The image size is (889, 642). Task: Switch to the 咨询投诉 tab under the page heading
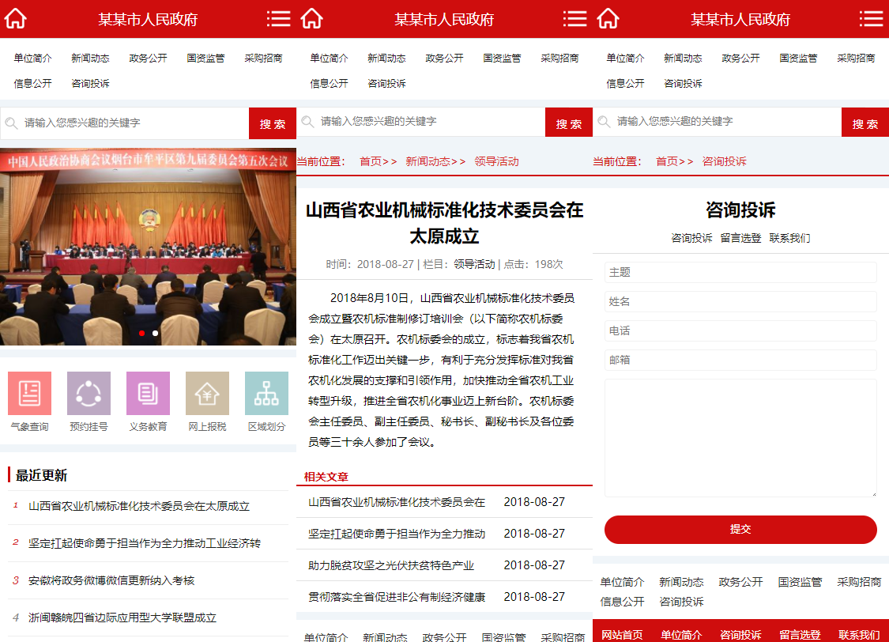point(691,238)
